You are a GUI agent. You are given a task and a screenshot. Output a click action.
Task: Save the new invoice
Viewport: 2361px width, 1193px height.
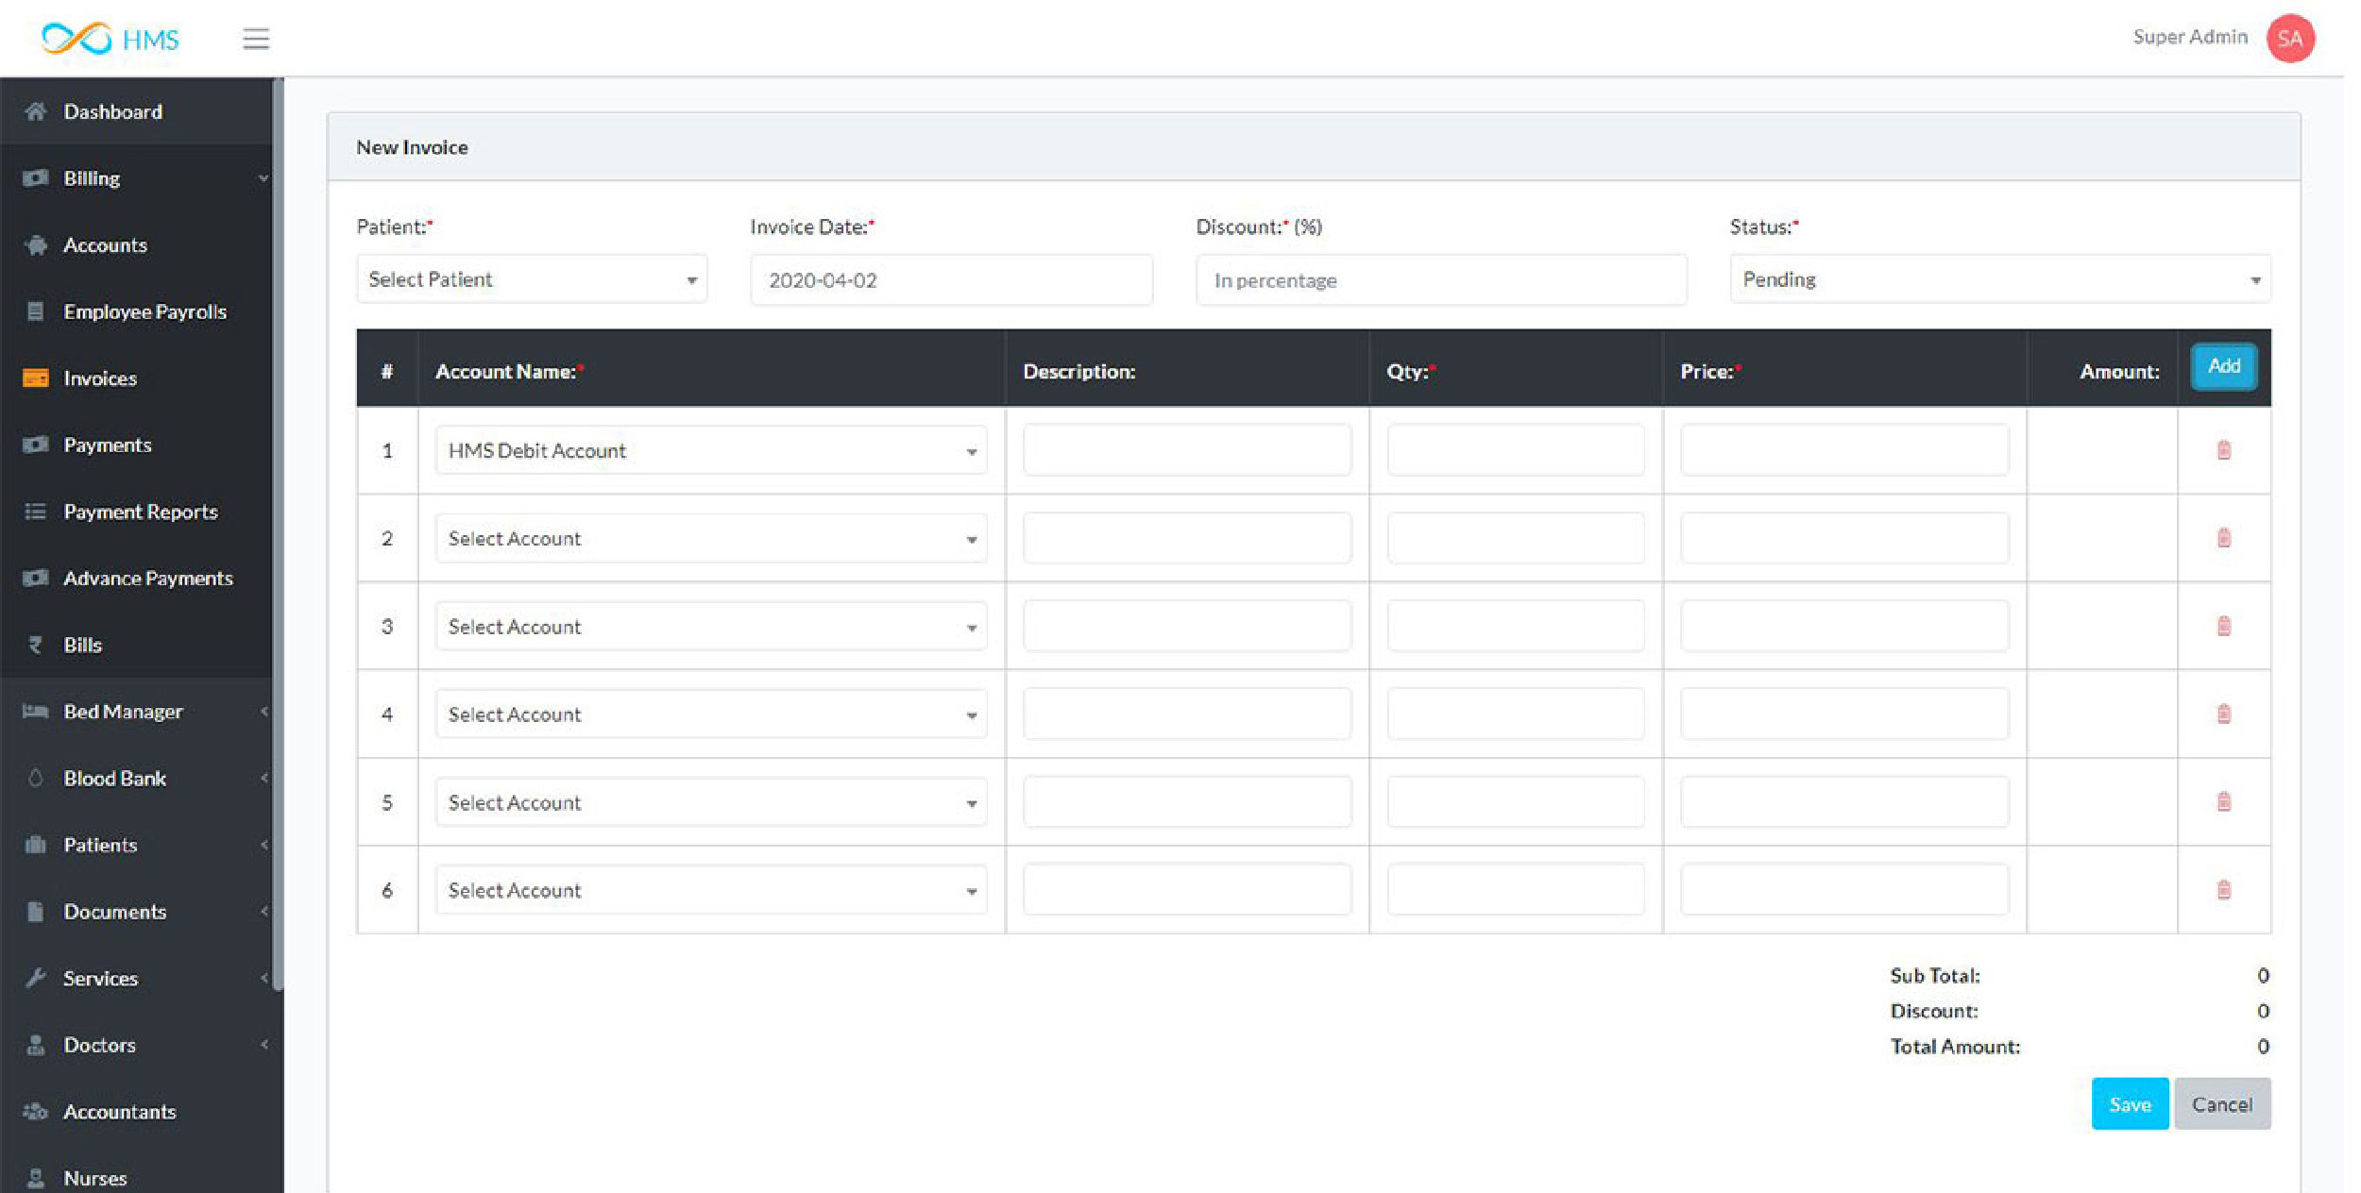pos(2129,1103)
